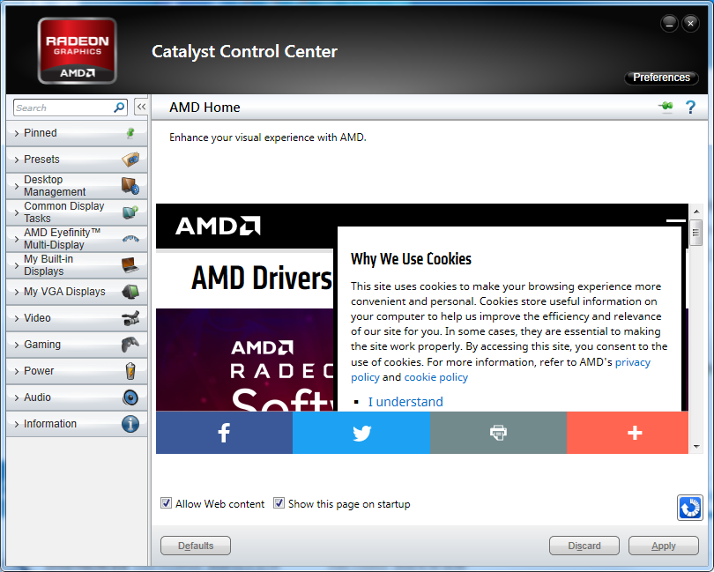Click the 'Why We Use Cookies' heading
The width and height of the screenshot is (714, 572).
[411, 258]
